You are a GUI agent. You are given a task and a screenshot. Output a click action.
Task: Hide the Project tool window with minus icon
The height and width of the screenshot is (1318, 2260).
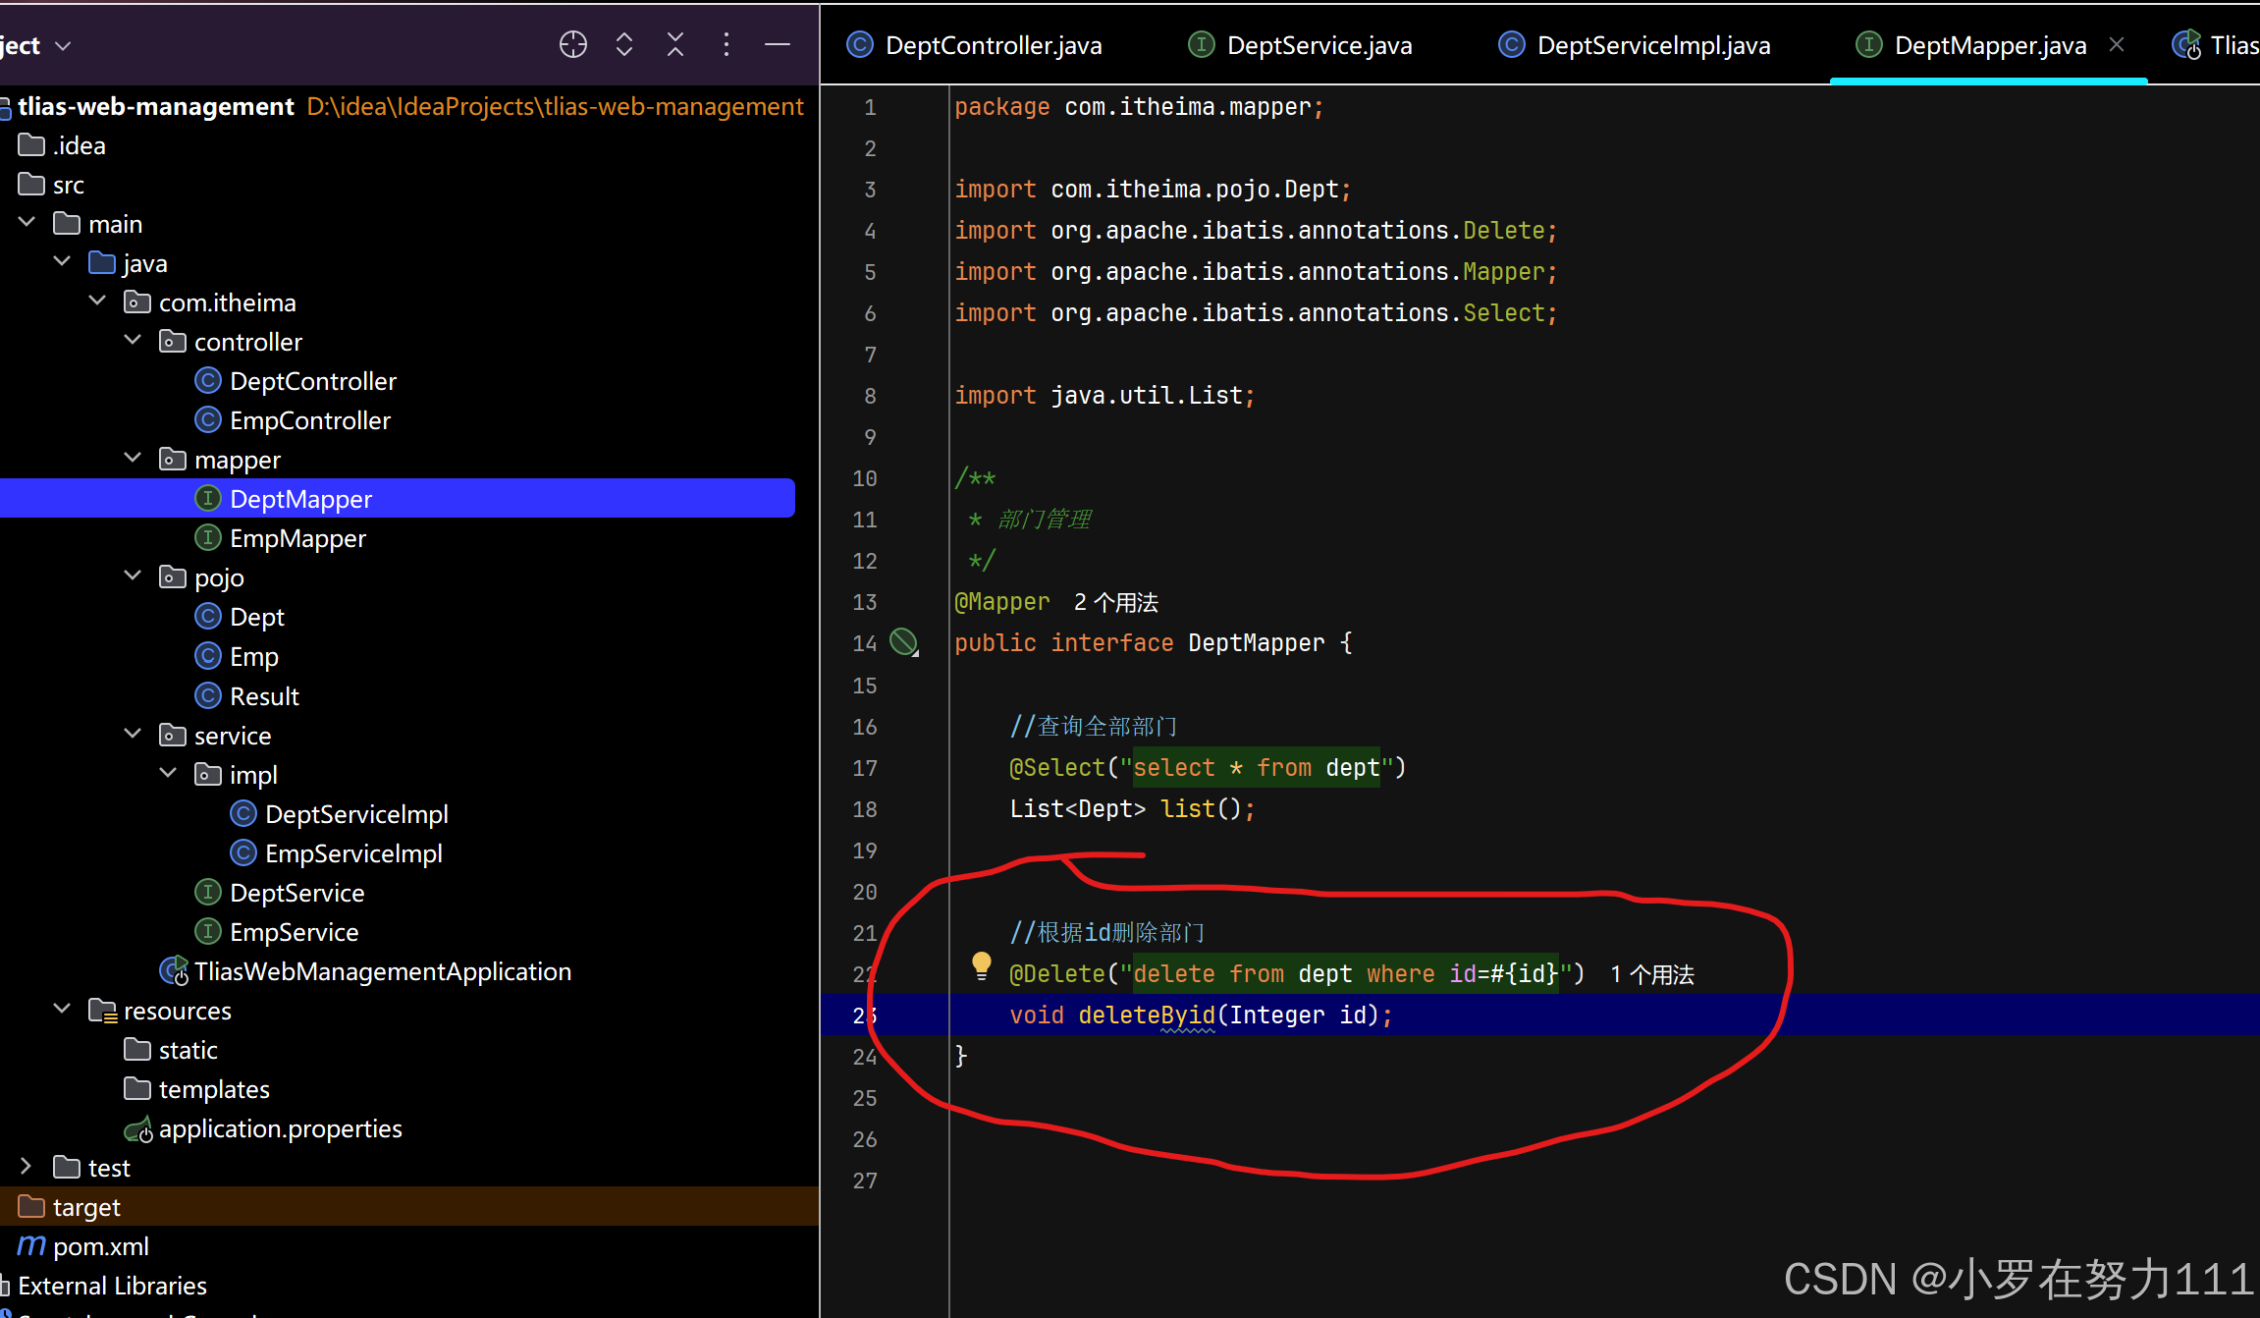click(x=778, y=44)
